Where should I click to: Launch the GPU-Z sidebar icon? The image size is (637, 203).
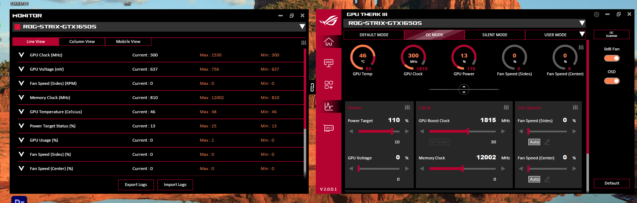[329, 128]
